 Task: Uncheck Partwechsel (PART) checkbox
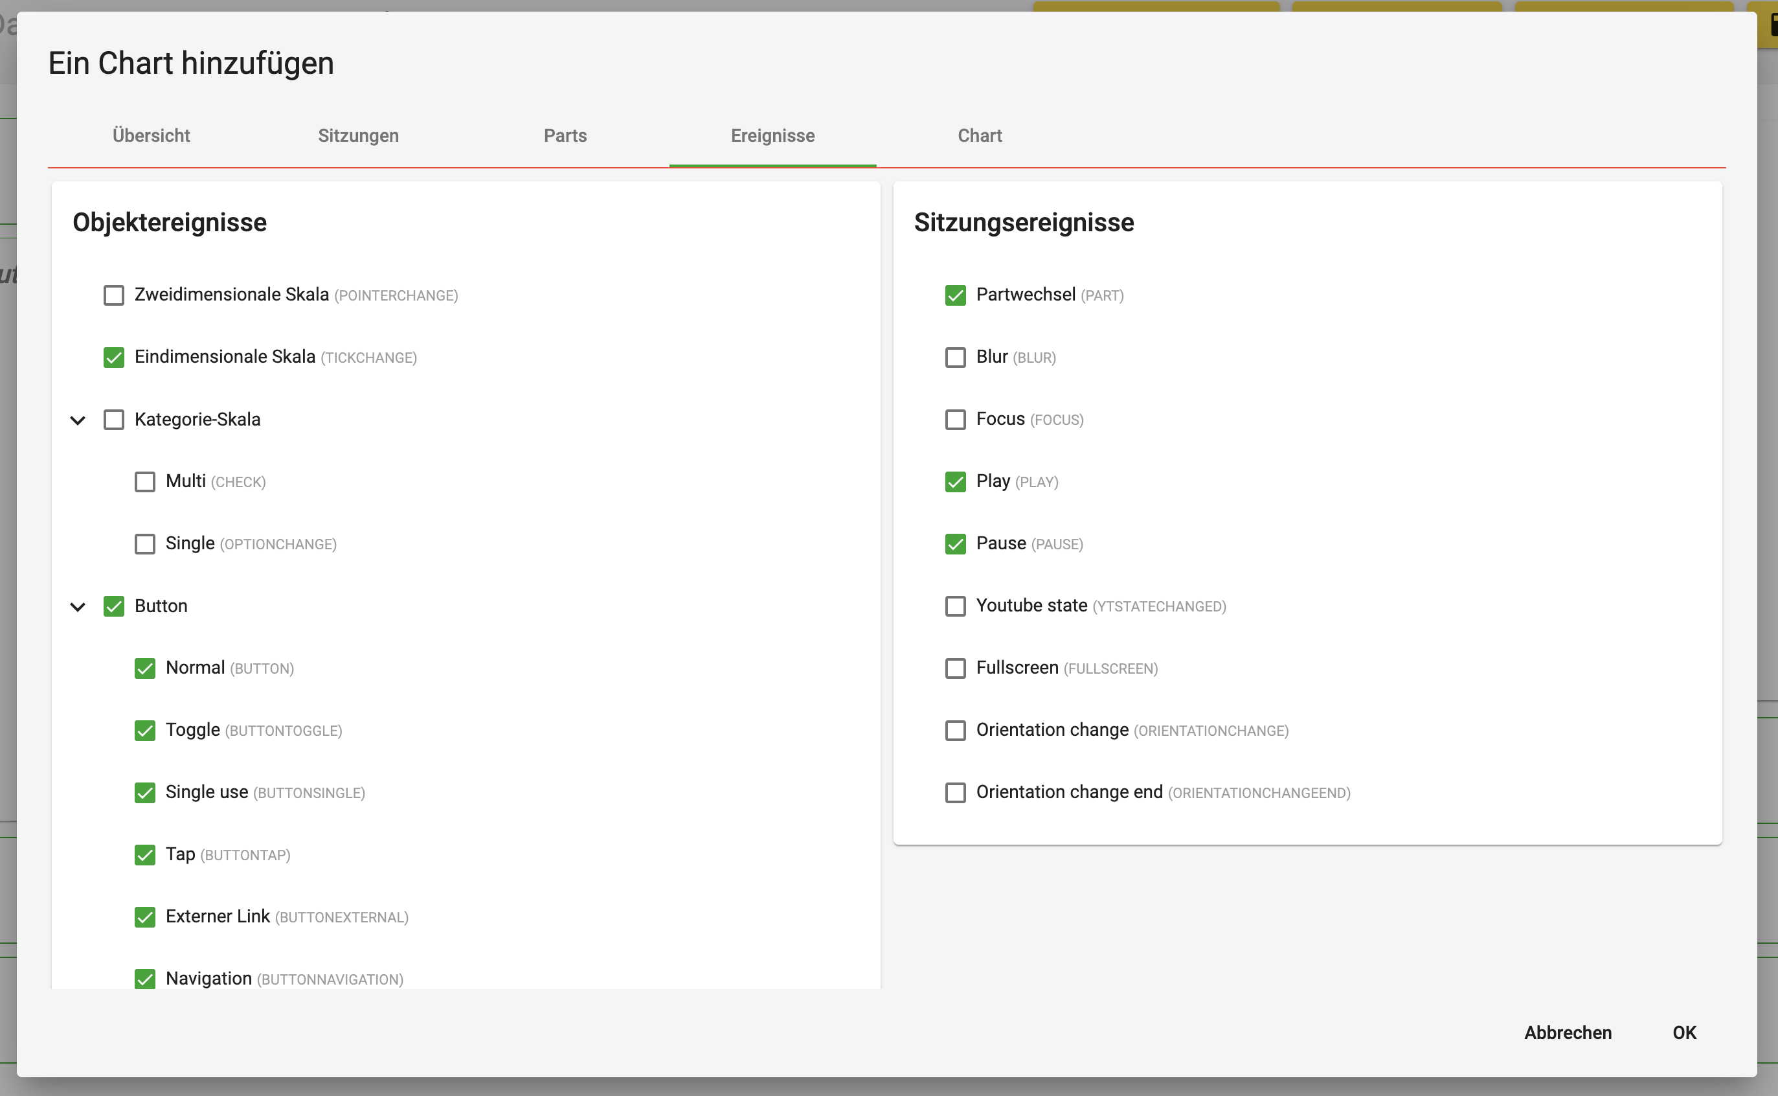point(956,295)
